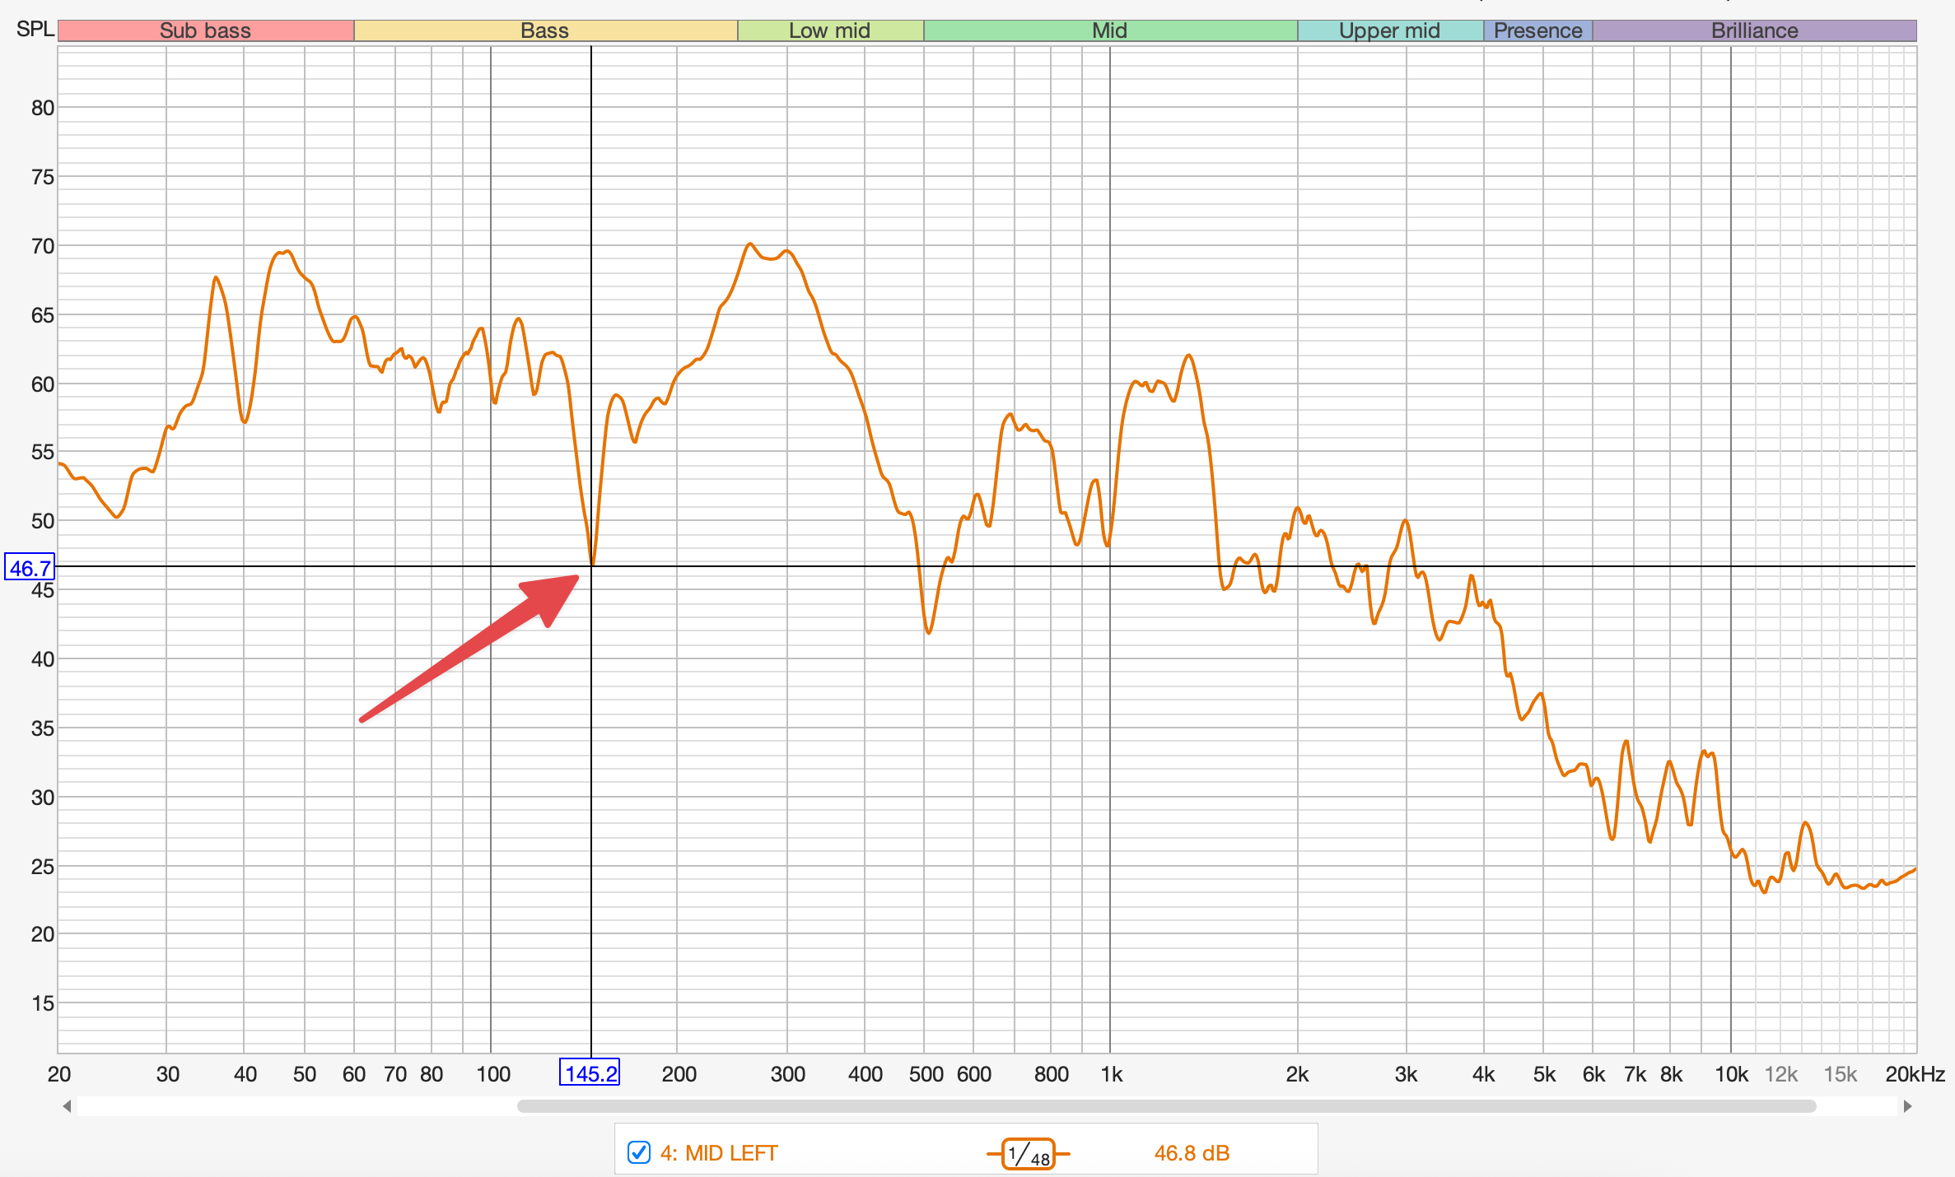Click the Bass frequency band label
The width and height of the screenshot is (1955, 1177).
tap(544, 30)
